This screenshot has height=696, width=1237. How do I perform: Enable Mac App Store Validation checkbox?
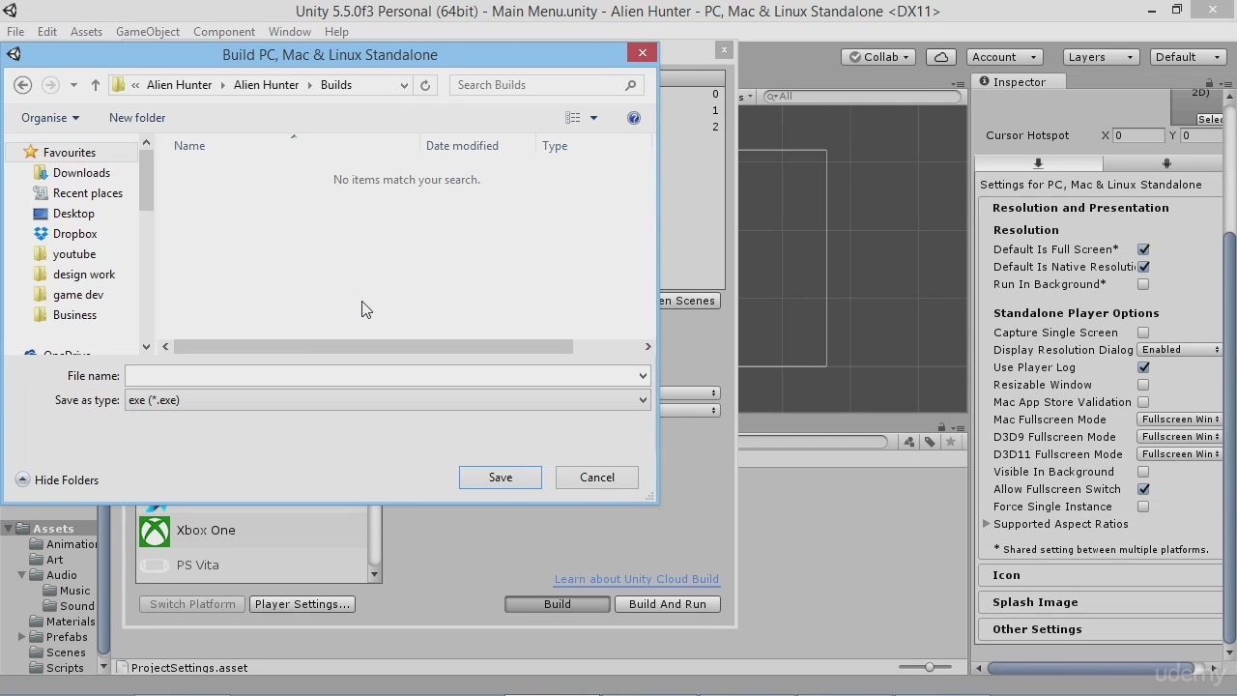pyautogui.click(x=1143, y=402)
